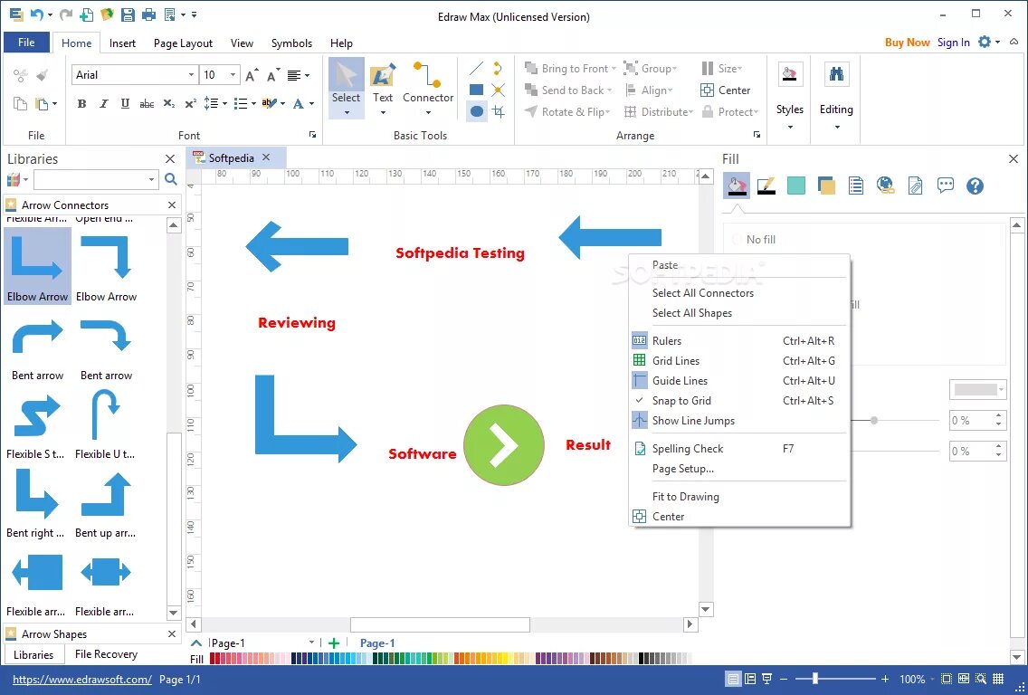Click the library search magnifier
Viewport: 1028px width, 695px height.
point(170,179)
